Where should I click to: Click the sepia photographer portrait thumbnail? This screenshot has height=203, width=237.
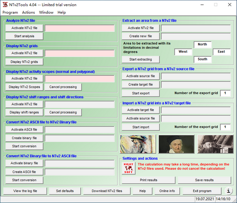tap(215, 144)
